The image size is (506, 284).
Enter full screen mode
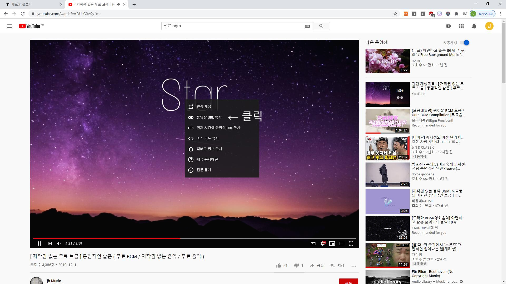[351, 244]
